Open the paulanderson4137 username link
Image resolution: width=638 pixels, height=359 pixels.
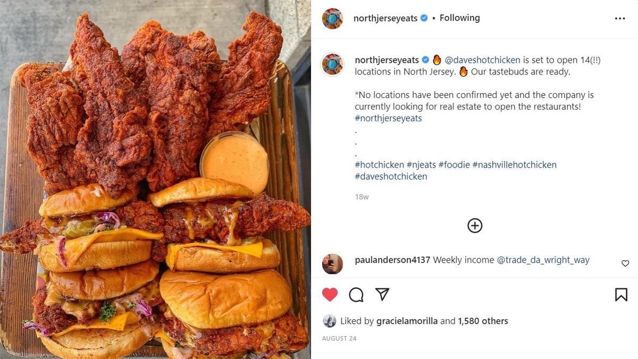coord(392,260)
